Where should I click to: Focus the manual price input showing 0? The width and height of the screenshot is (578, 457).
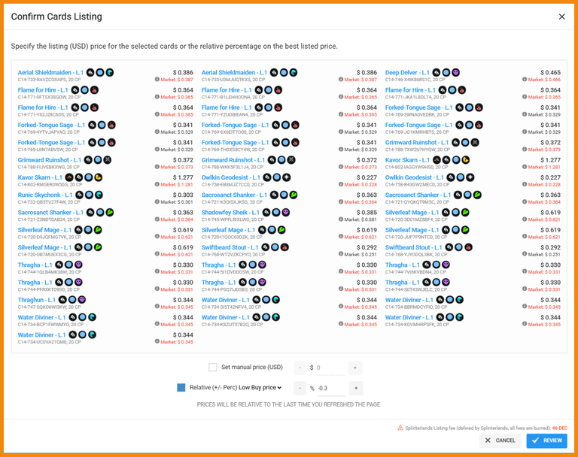coord(330,368)
